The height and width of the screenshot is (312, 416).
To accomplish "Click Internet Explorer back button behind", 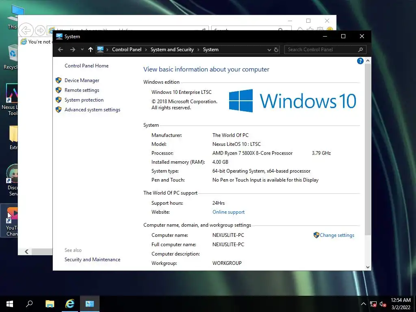I will (x=26, y=30).
